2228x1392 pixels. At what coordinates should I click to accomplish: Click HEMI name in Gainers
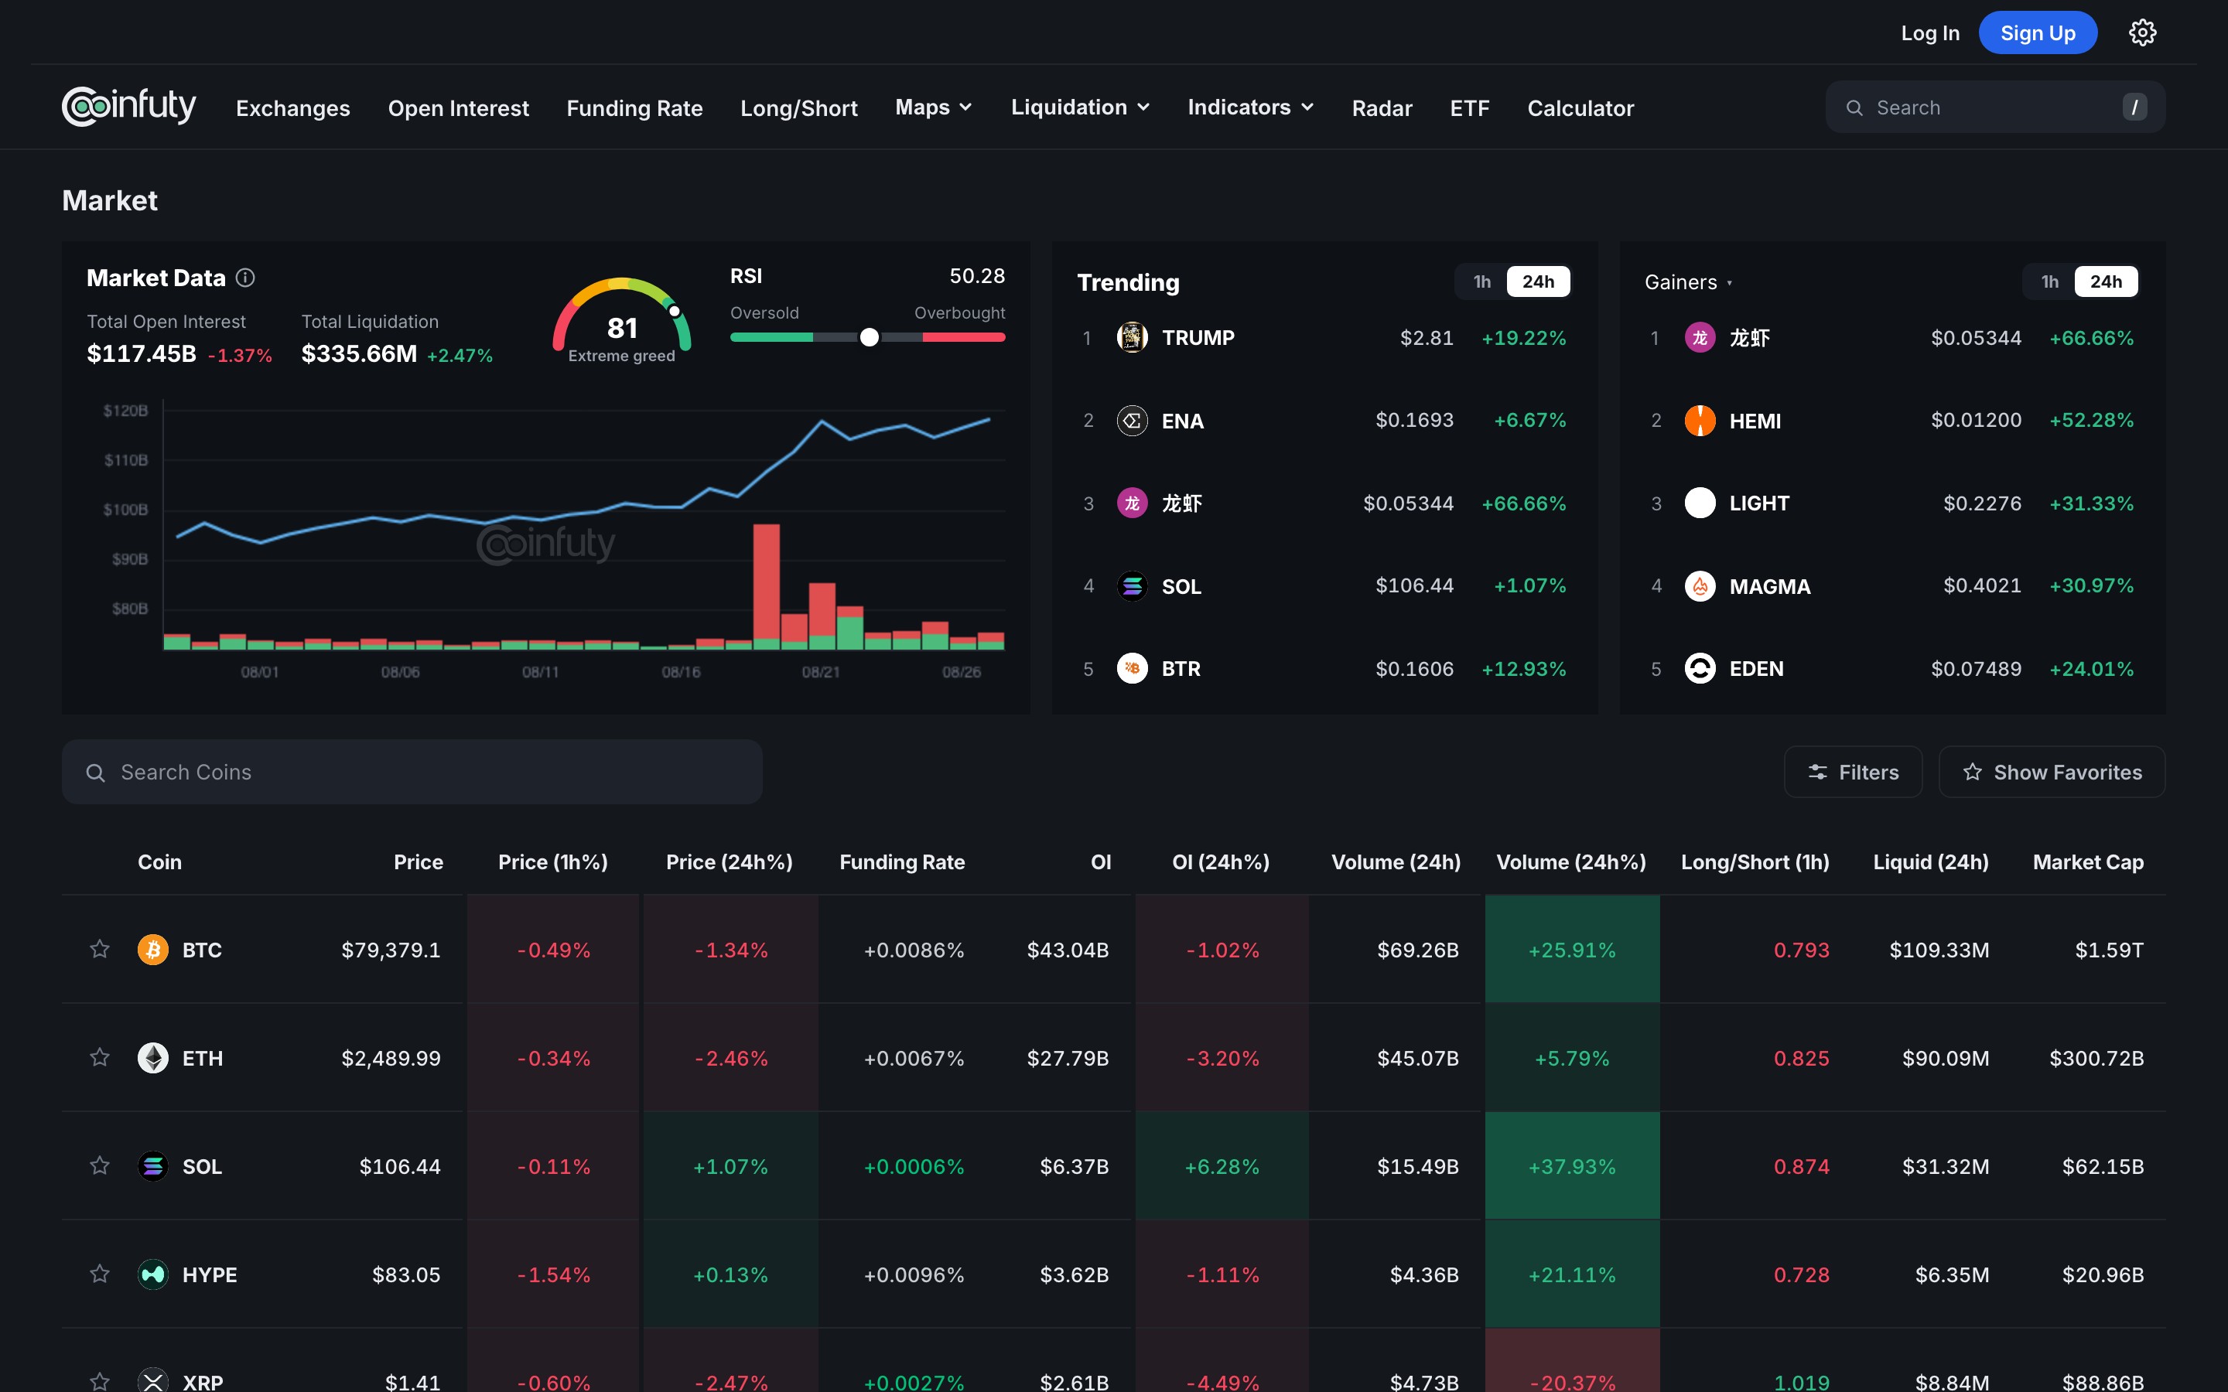point(1755,421)
